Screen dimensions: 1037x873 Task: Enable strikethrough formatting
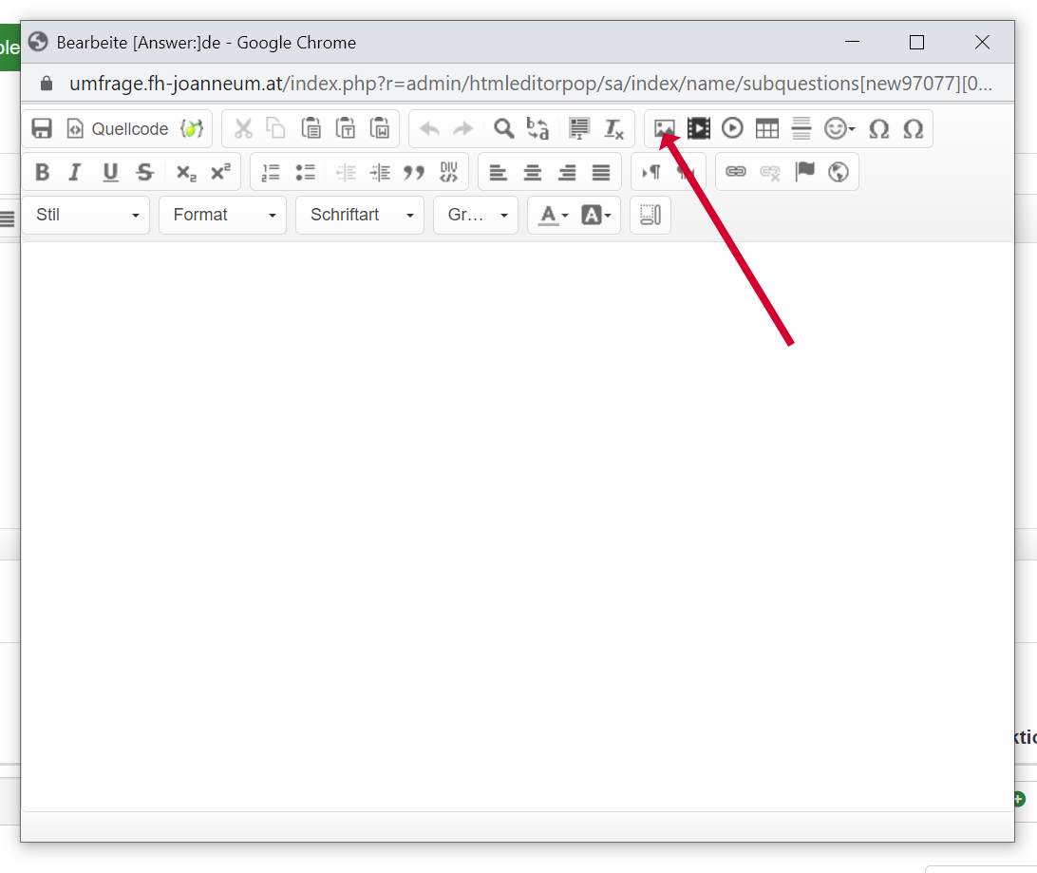click(144, 172)
